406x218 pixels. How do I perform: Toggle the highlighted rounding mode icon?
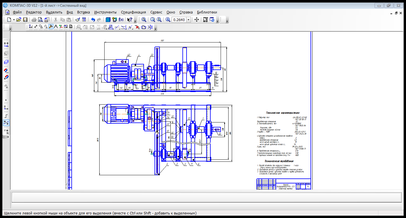coord(6,123)
